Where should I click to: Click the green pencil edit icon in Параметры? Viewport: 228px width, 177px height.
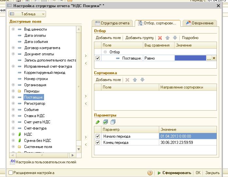coord(98,122)
